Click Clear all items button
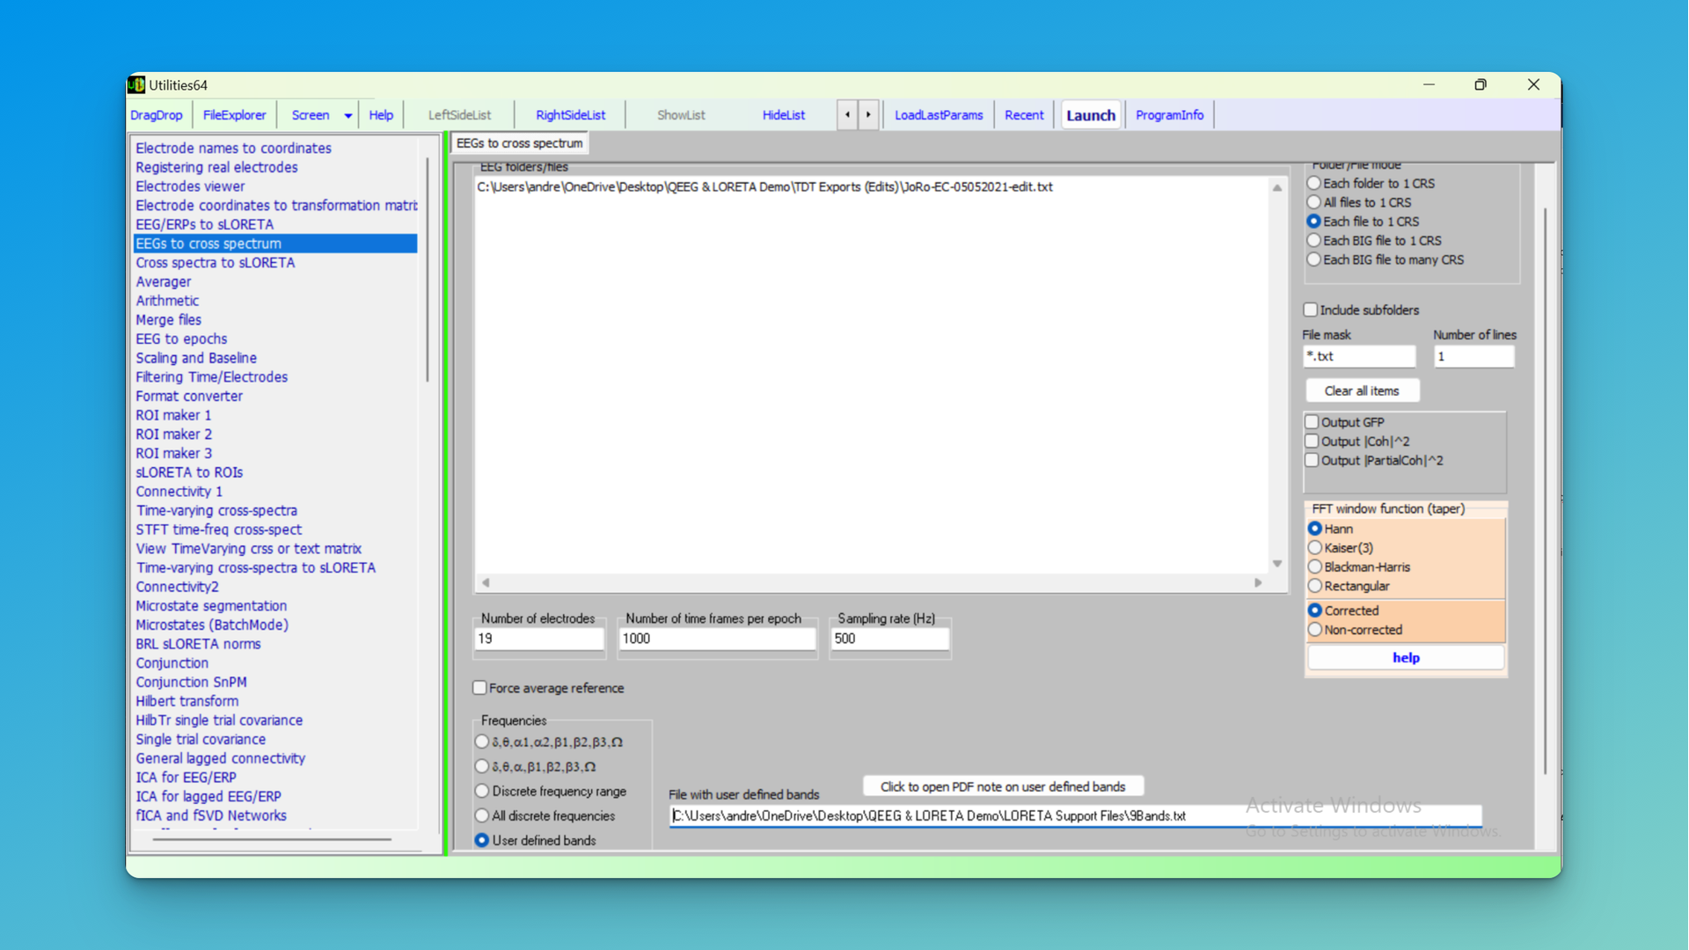Screen dimensions: 1689x950 point(1361,391)
